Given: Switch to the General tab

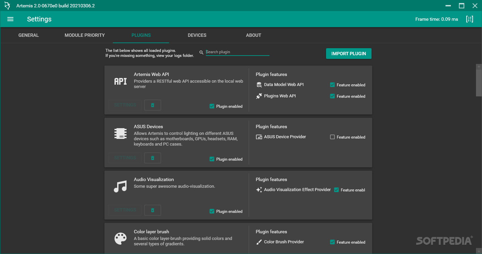Looking at the screenshot, I should pos(28,35).
